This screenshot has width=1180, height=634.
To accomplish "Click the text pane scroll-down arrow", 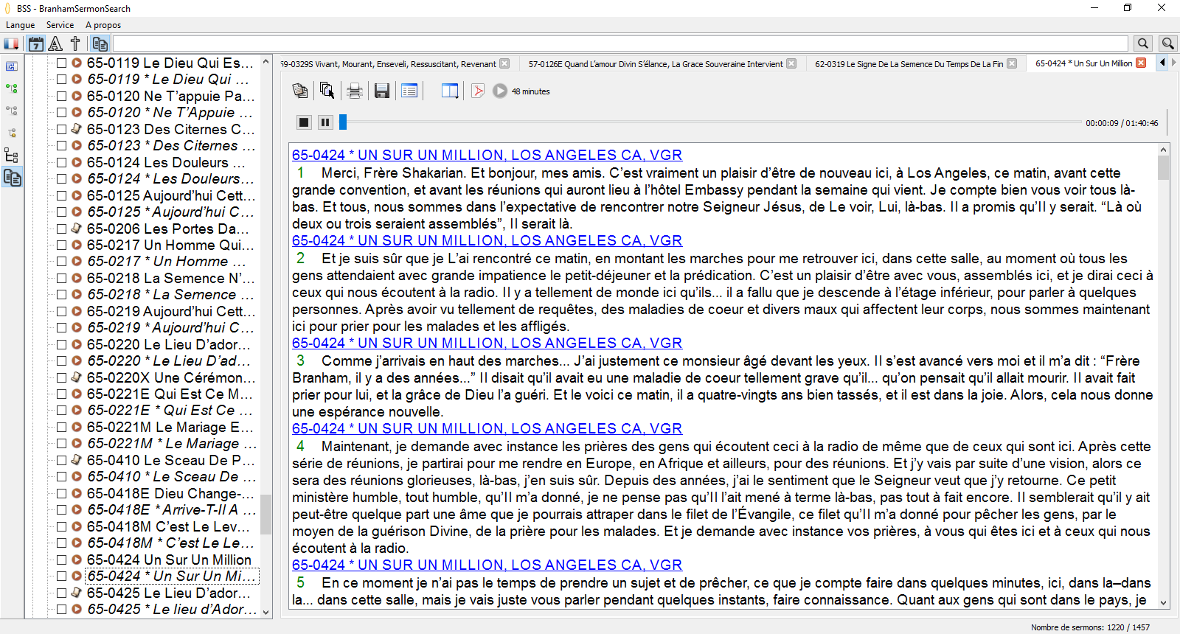I will coord(1164,602).
